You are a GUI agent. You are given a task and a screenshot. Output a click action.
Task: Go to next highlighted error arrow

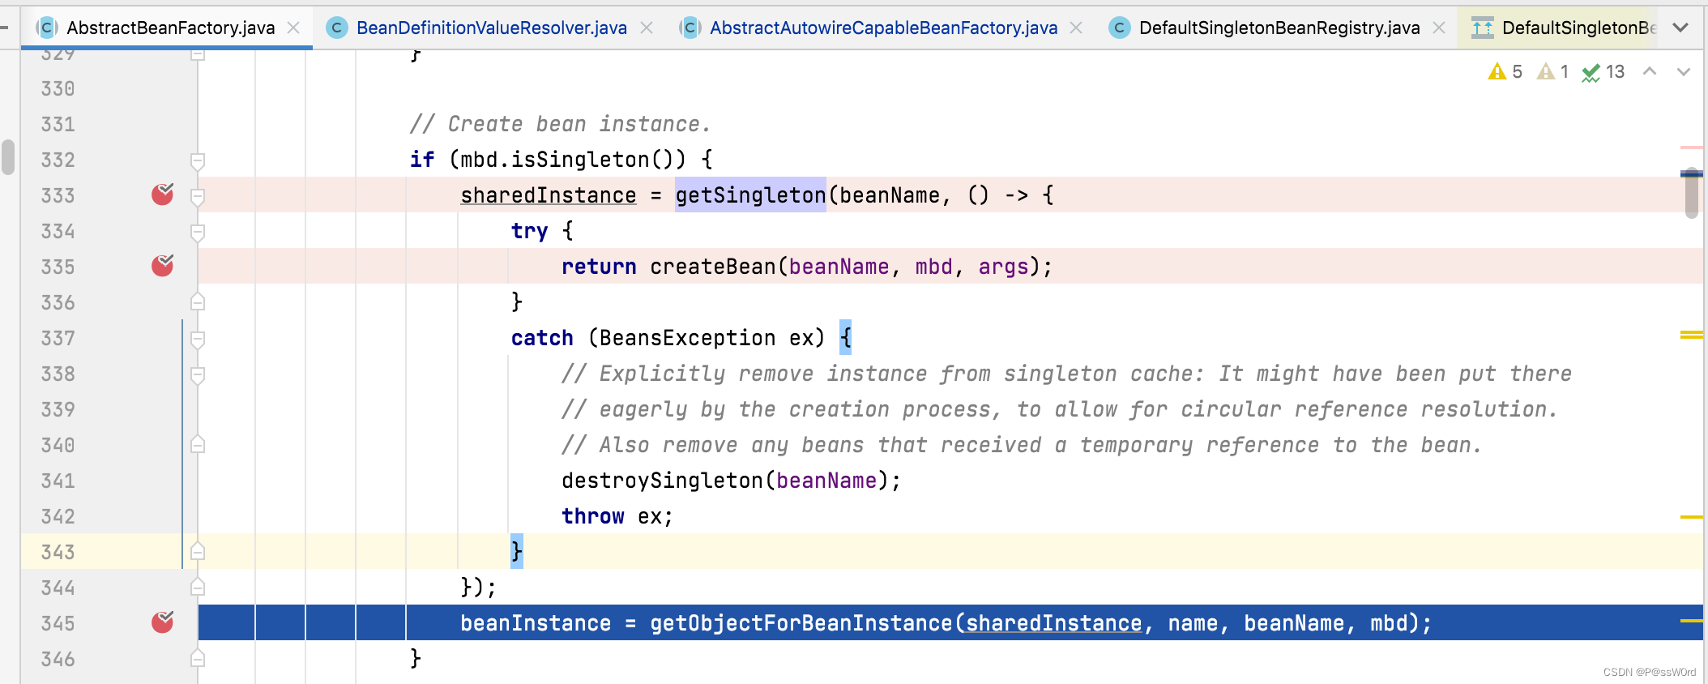[1684, 71]
